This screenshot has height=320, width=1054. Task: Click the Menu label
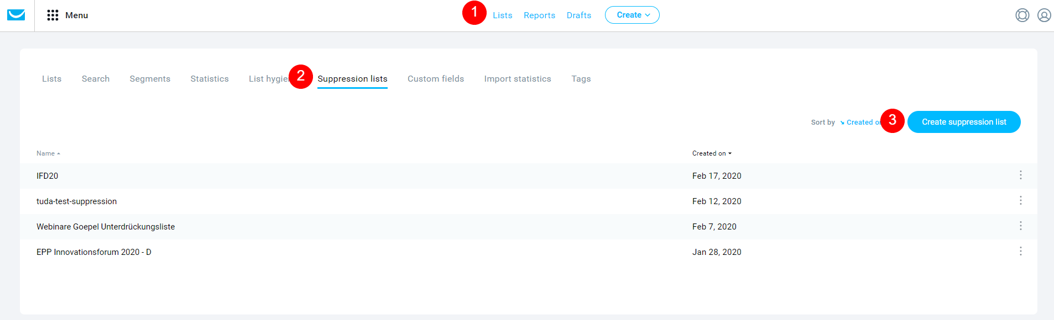76,15
